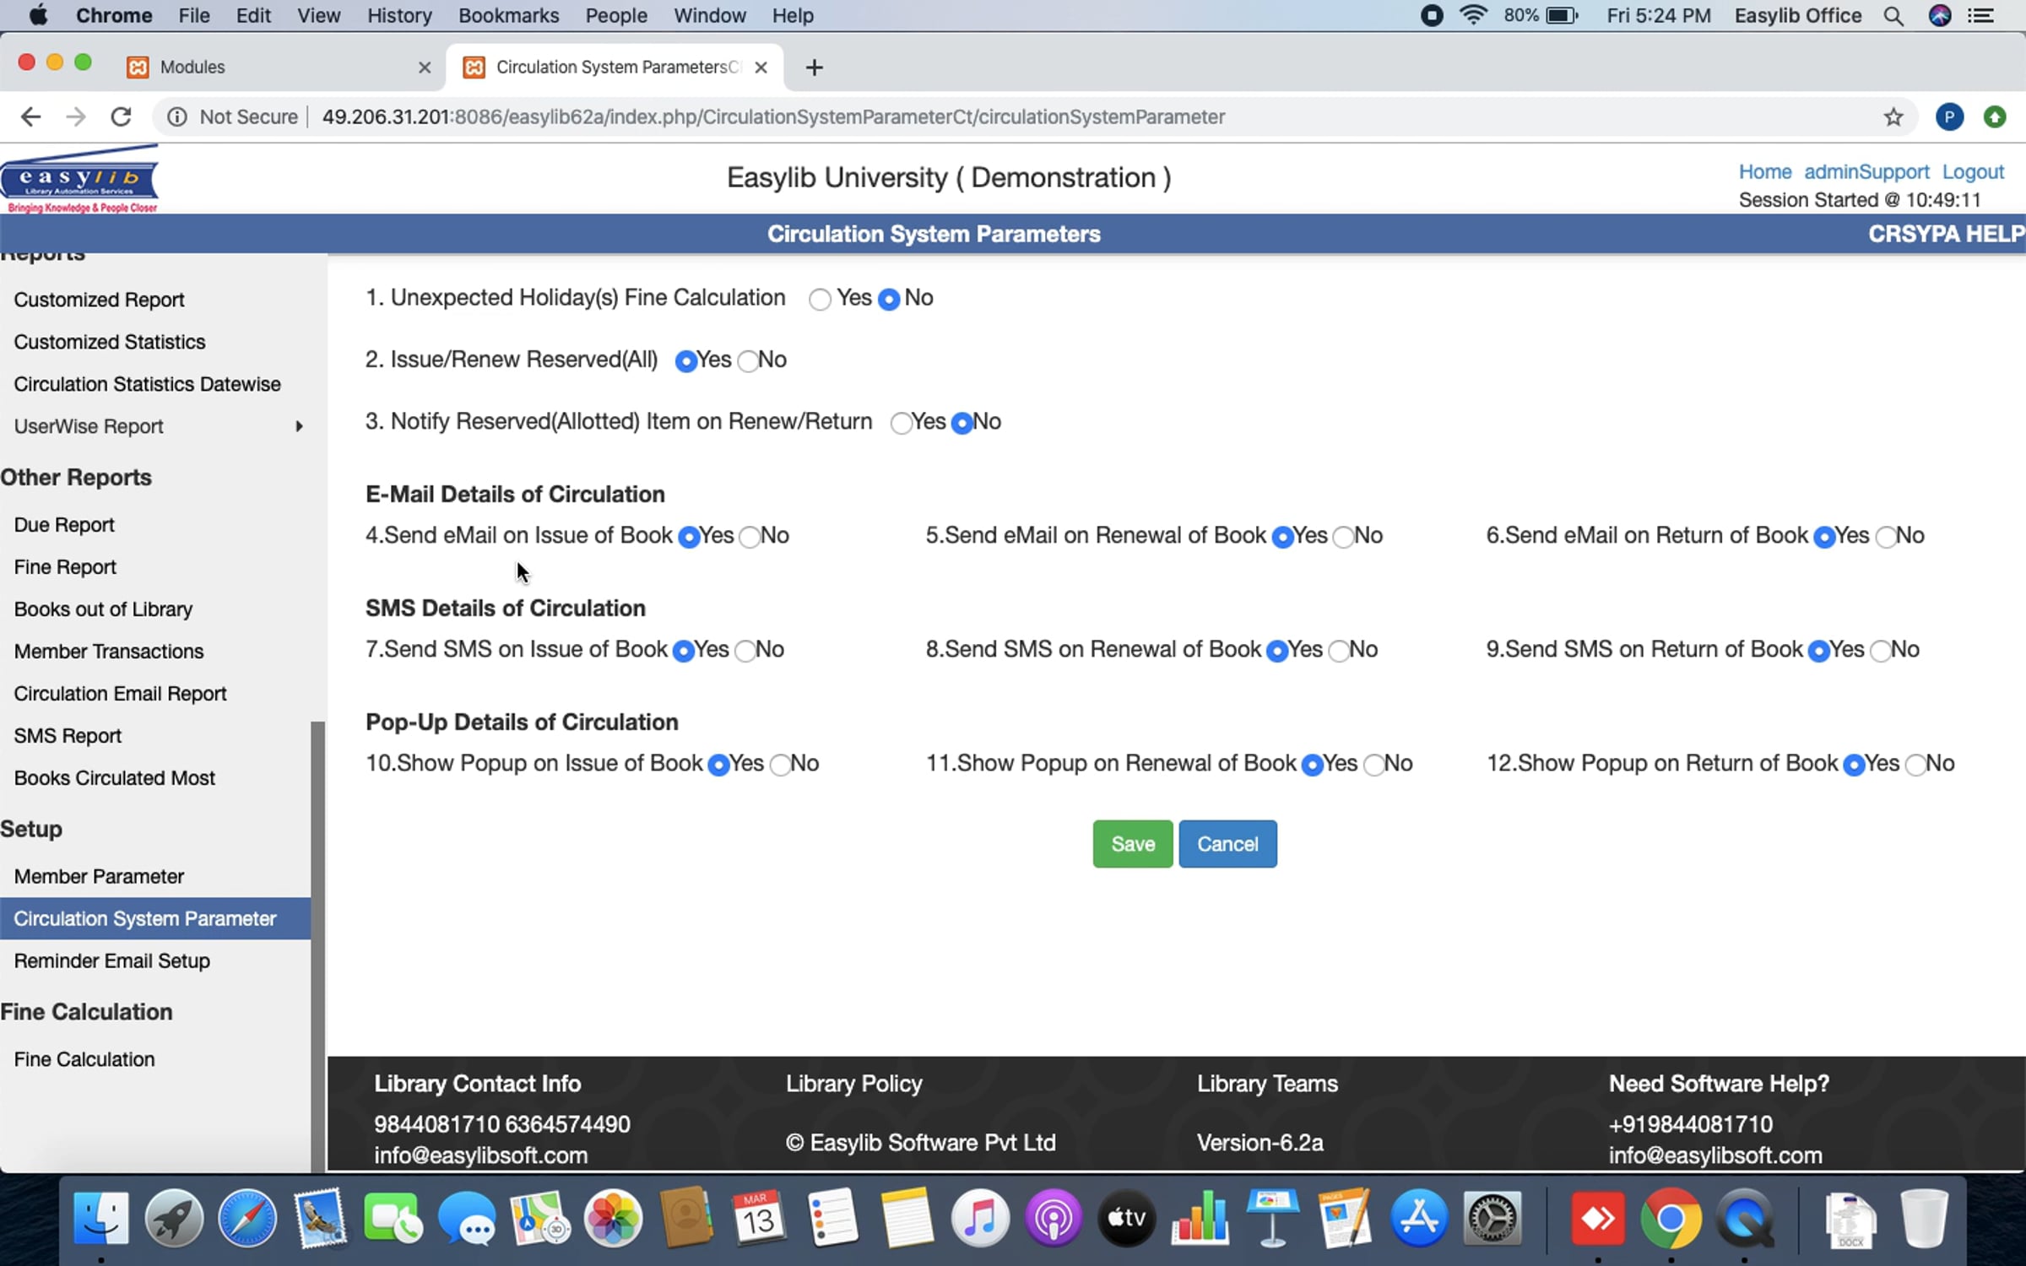2026x1266 pixels.
Task: Open Calendar from the dock
Action: (x=760, y=1218)
